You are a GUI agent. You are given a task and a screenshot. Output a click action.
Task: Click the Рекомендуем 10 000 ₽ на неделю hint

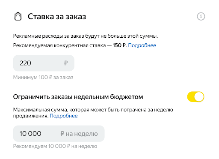55,146
